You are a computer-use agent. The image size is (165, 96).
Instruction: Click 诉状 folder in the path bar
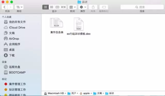tap(110, 93)
